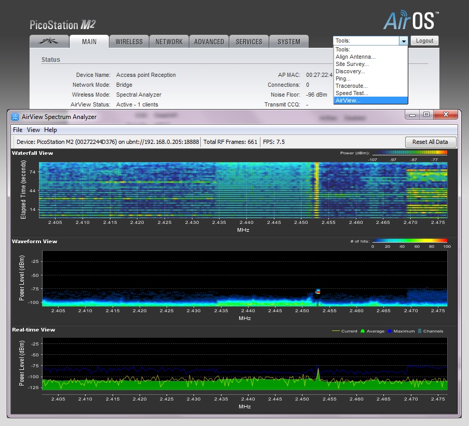469x426 pixels.
Task: Click the Real-time View heading
Action: point(34,330)
